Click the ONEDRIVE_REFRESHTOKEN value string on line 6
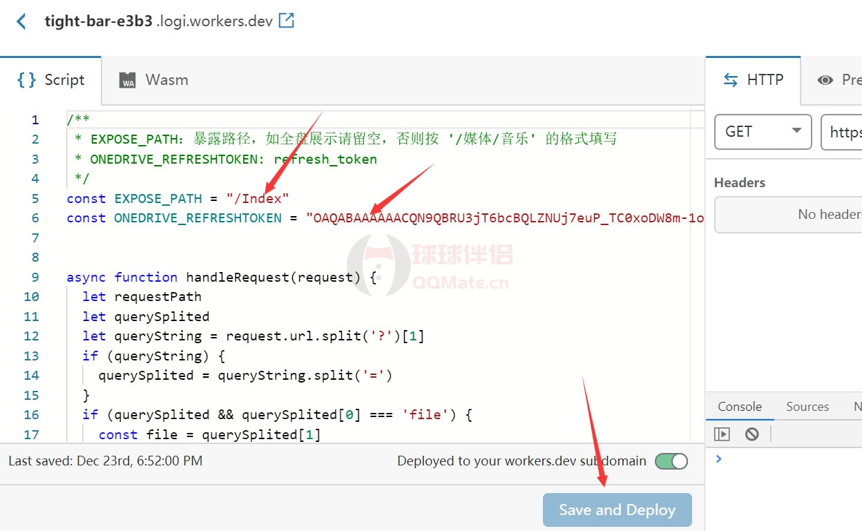Screen dimensions: 862x531 tap(504, 218)
